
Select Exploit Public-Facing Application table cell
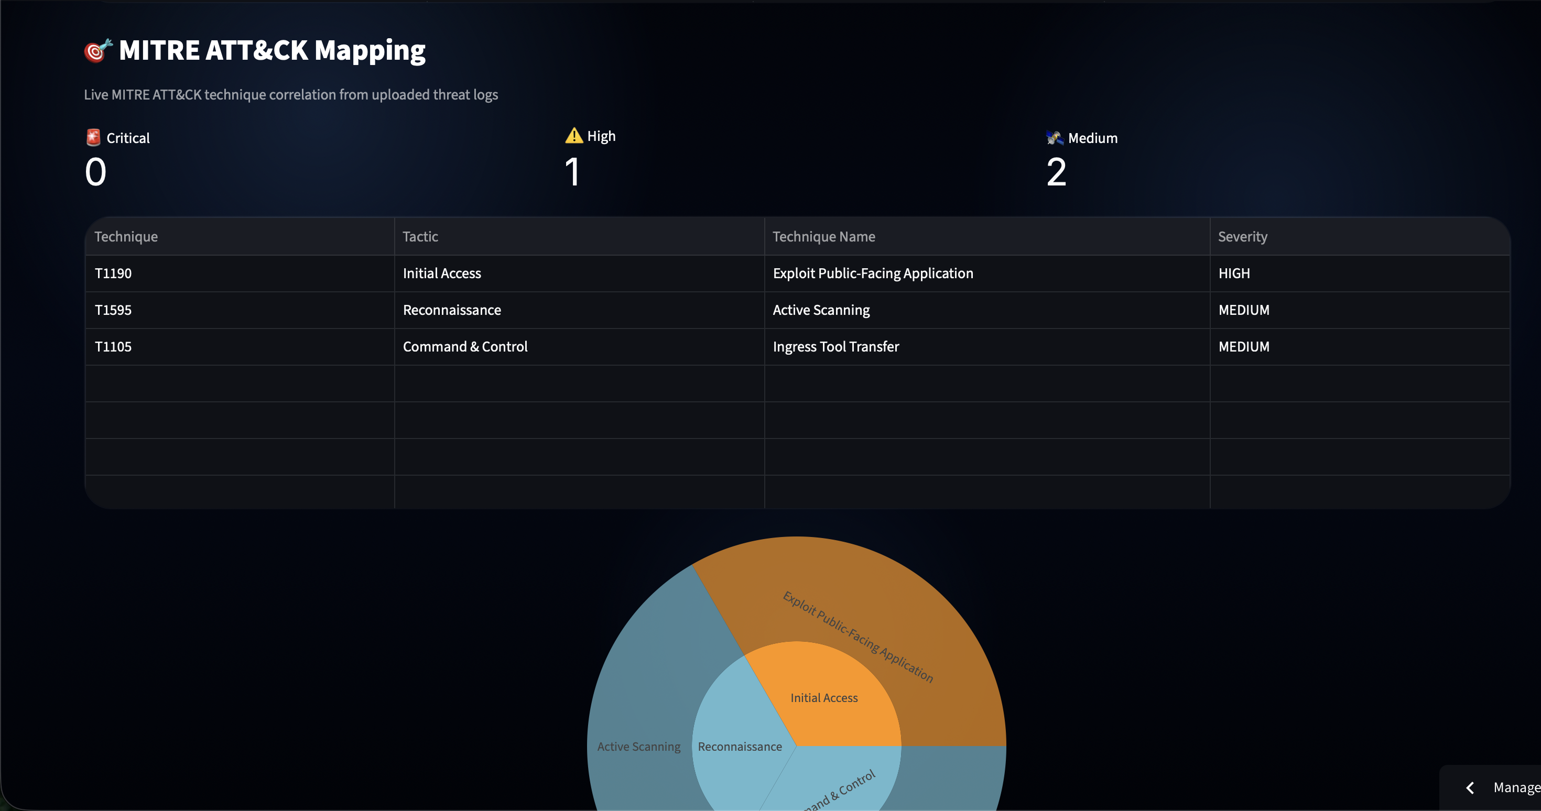(x=987, y=273)
